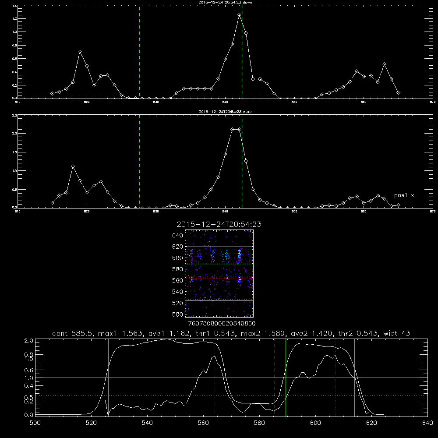Click the '520' label on bottom plot x-axis
438x438 pixels.
(92, 423)
